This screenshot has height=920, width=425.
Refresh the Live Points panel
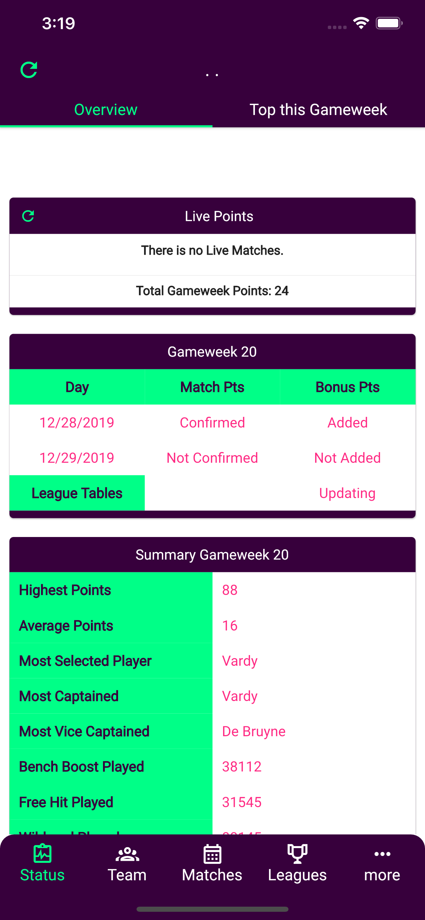28,216
